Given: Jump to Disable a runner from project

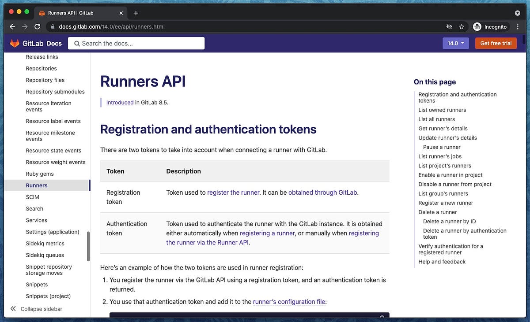Looking at the screenshot, I should 455,184.
